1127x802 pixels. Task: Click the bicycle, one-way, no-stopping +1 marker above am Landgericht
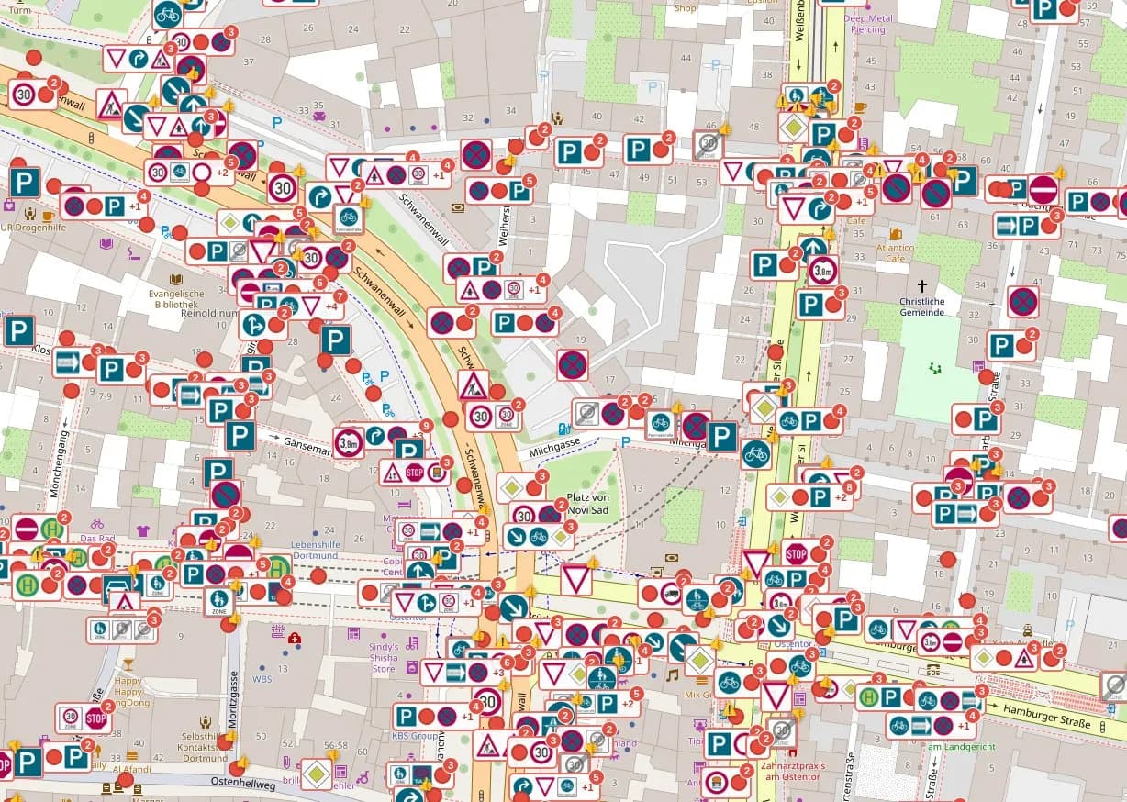click(x=932, y=725)
